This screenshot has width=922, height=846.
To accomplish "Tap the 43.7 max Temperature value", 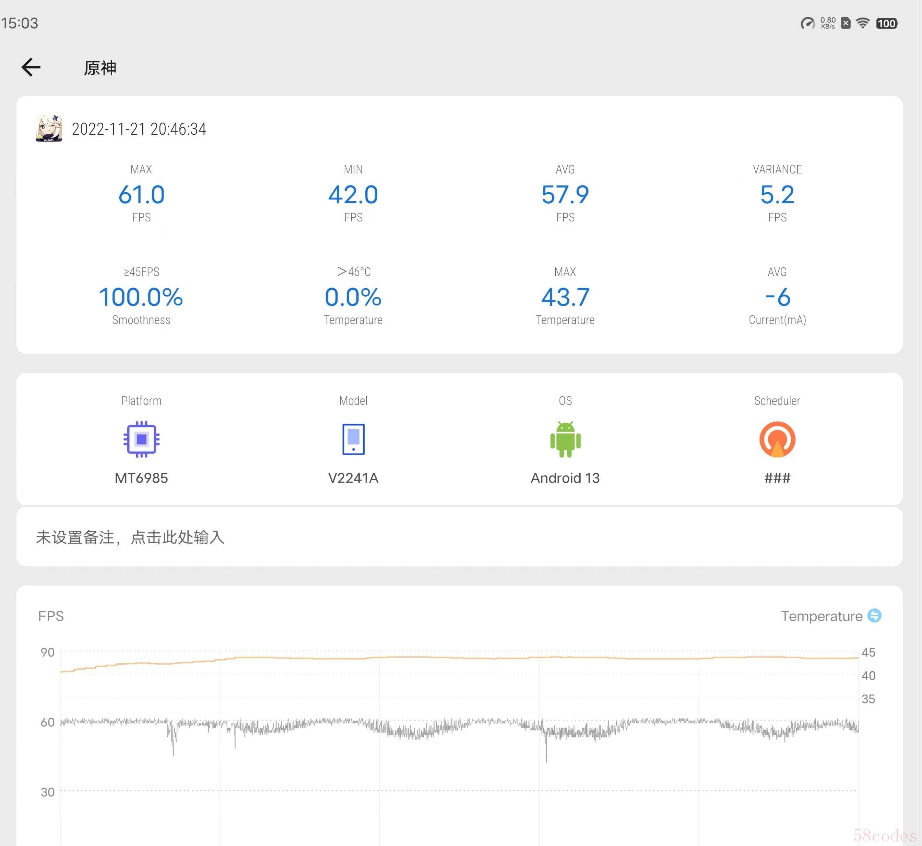I will (565, 297).
